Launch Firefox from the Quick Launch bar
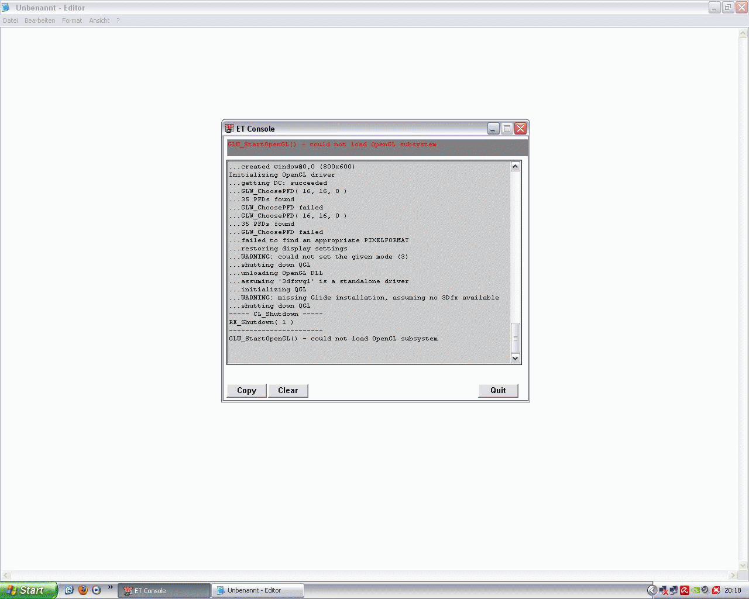Screen dimensions: 749x599 83,590
